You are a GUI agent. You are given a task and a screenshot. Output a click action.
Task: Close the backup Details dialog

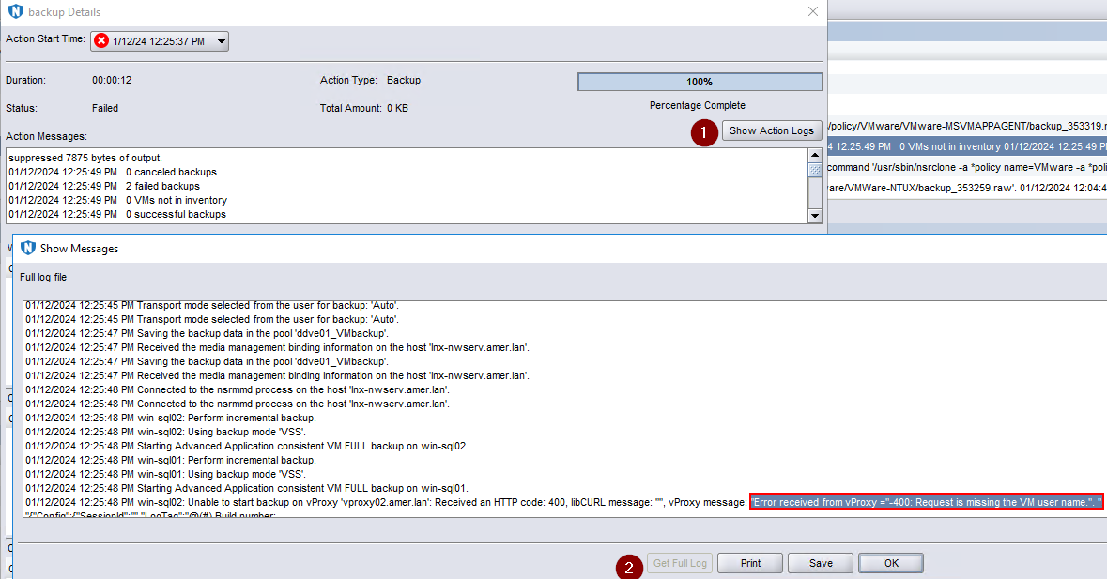click(x=811, y=12)
